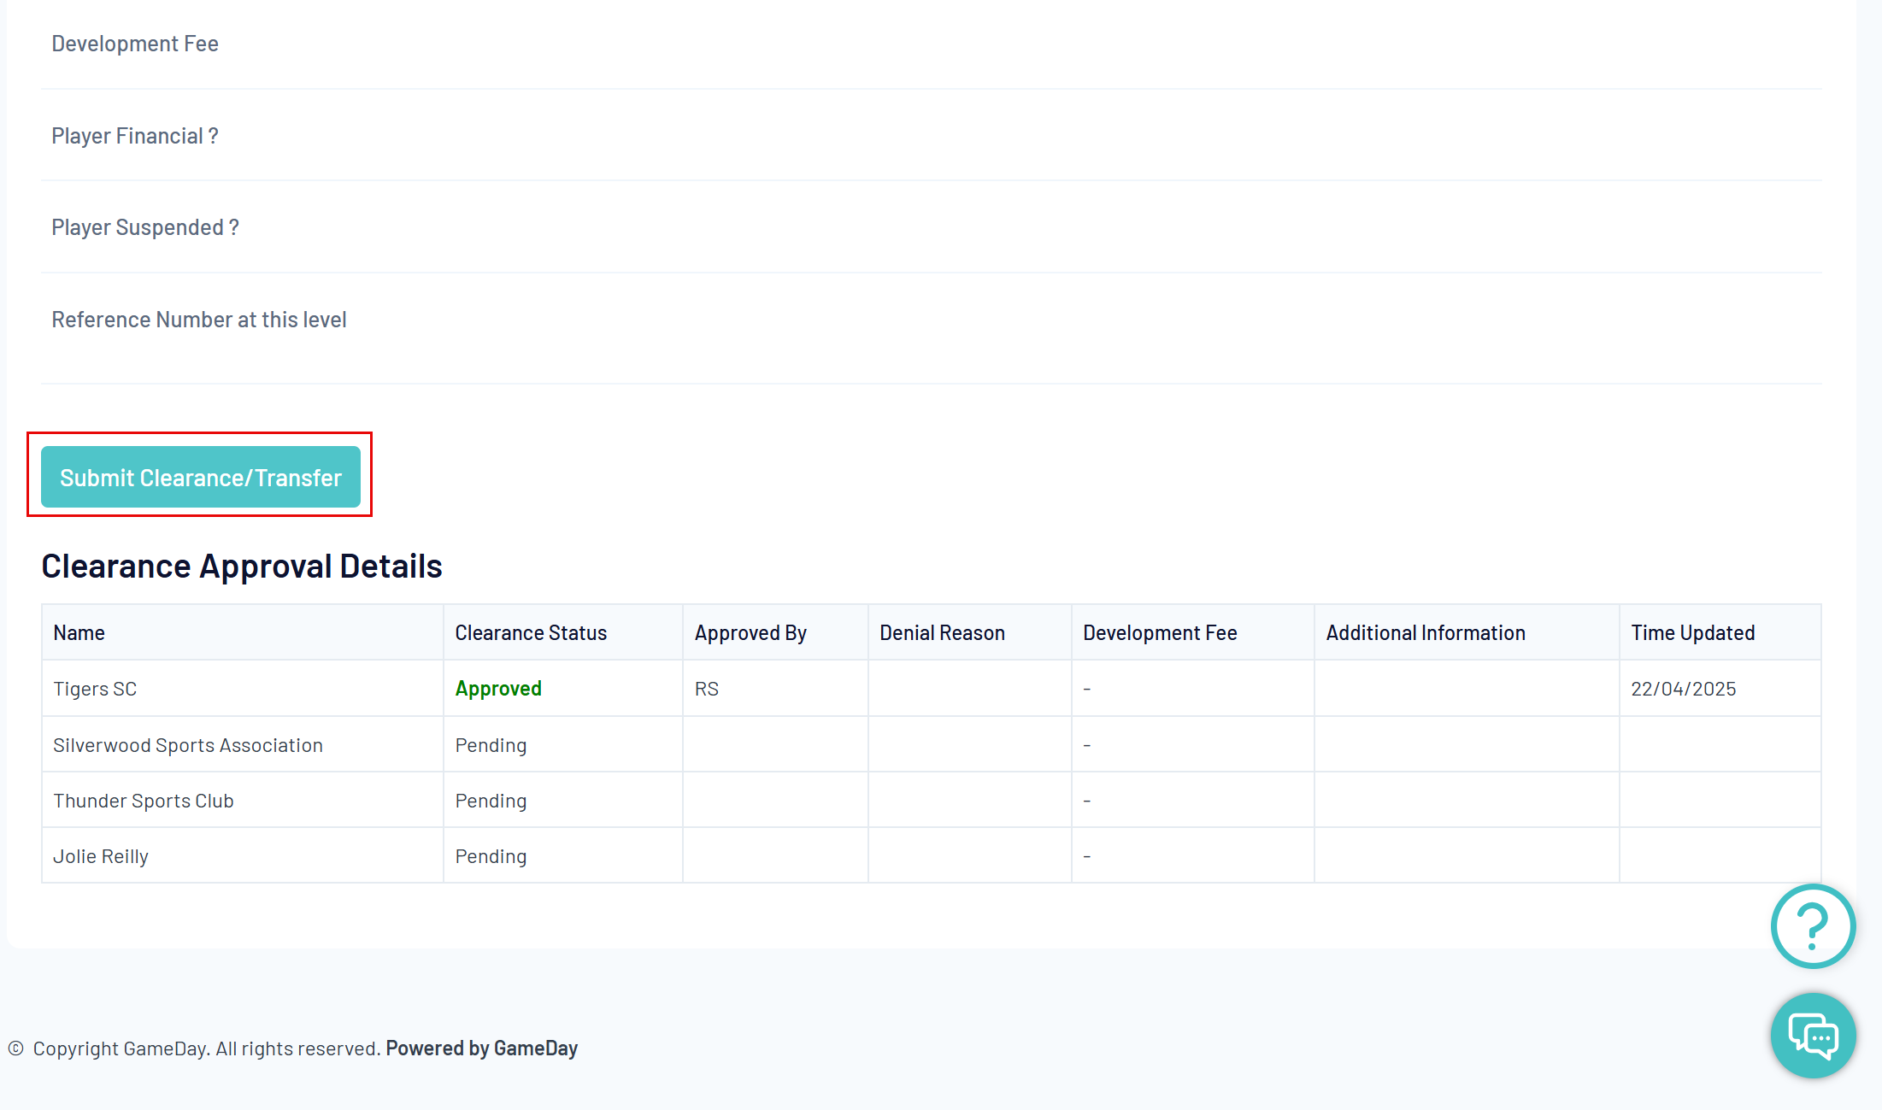Click the Powered by GameDay link
Screen dimensions: 1882x1110
coord(481,1048)
